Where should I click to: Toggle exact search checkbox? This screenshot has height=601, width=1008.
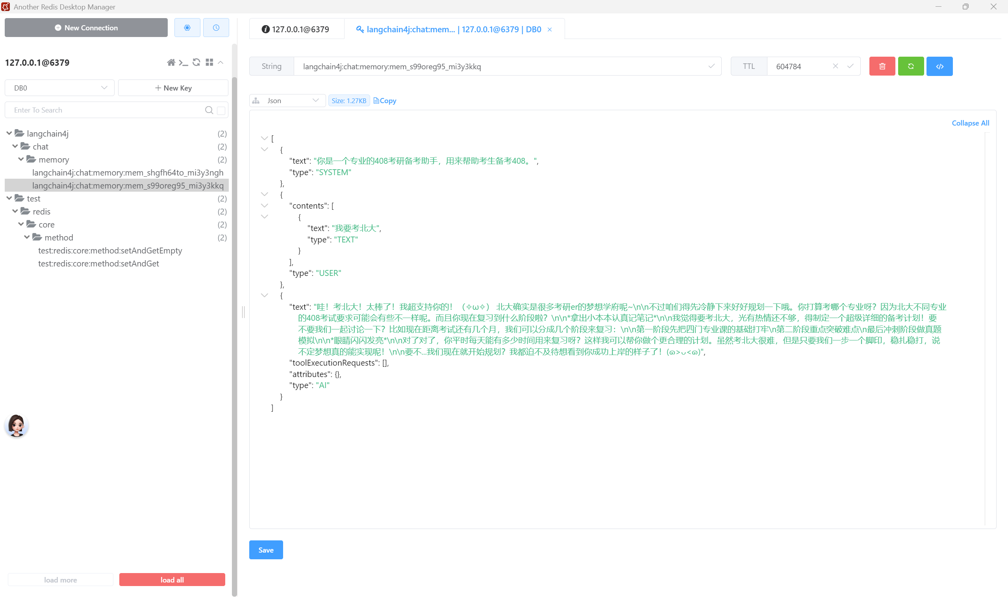221,111
